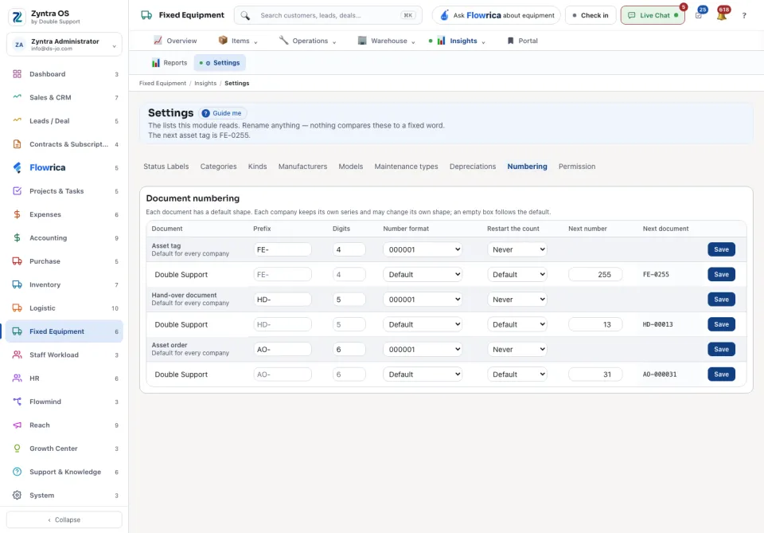
Task: Click the Zyntra OS logo
Action: [17, 17]
